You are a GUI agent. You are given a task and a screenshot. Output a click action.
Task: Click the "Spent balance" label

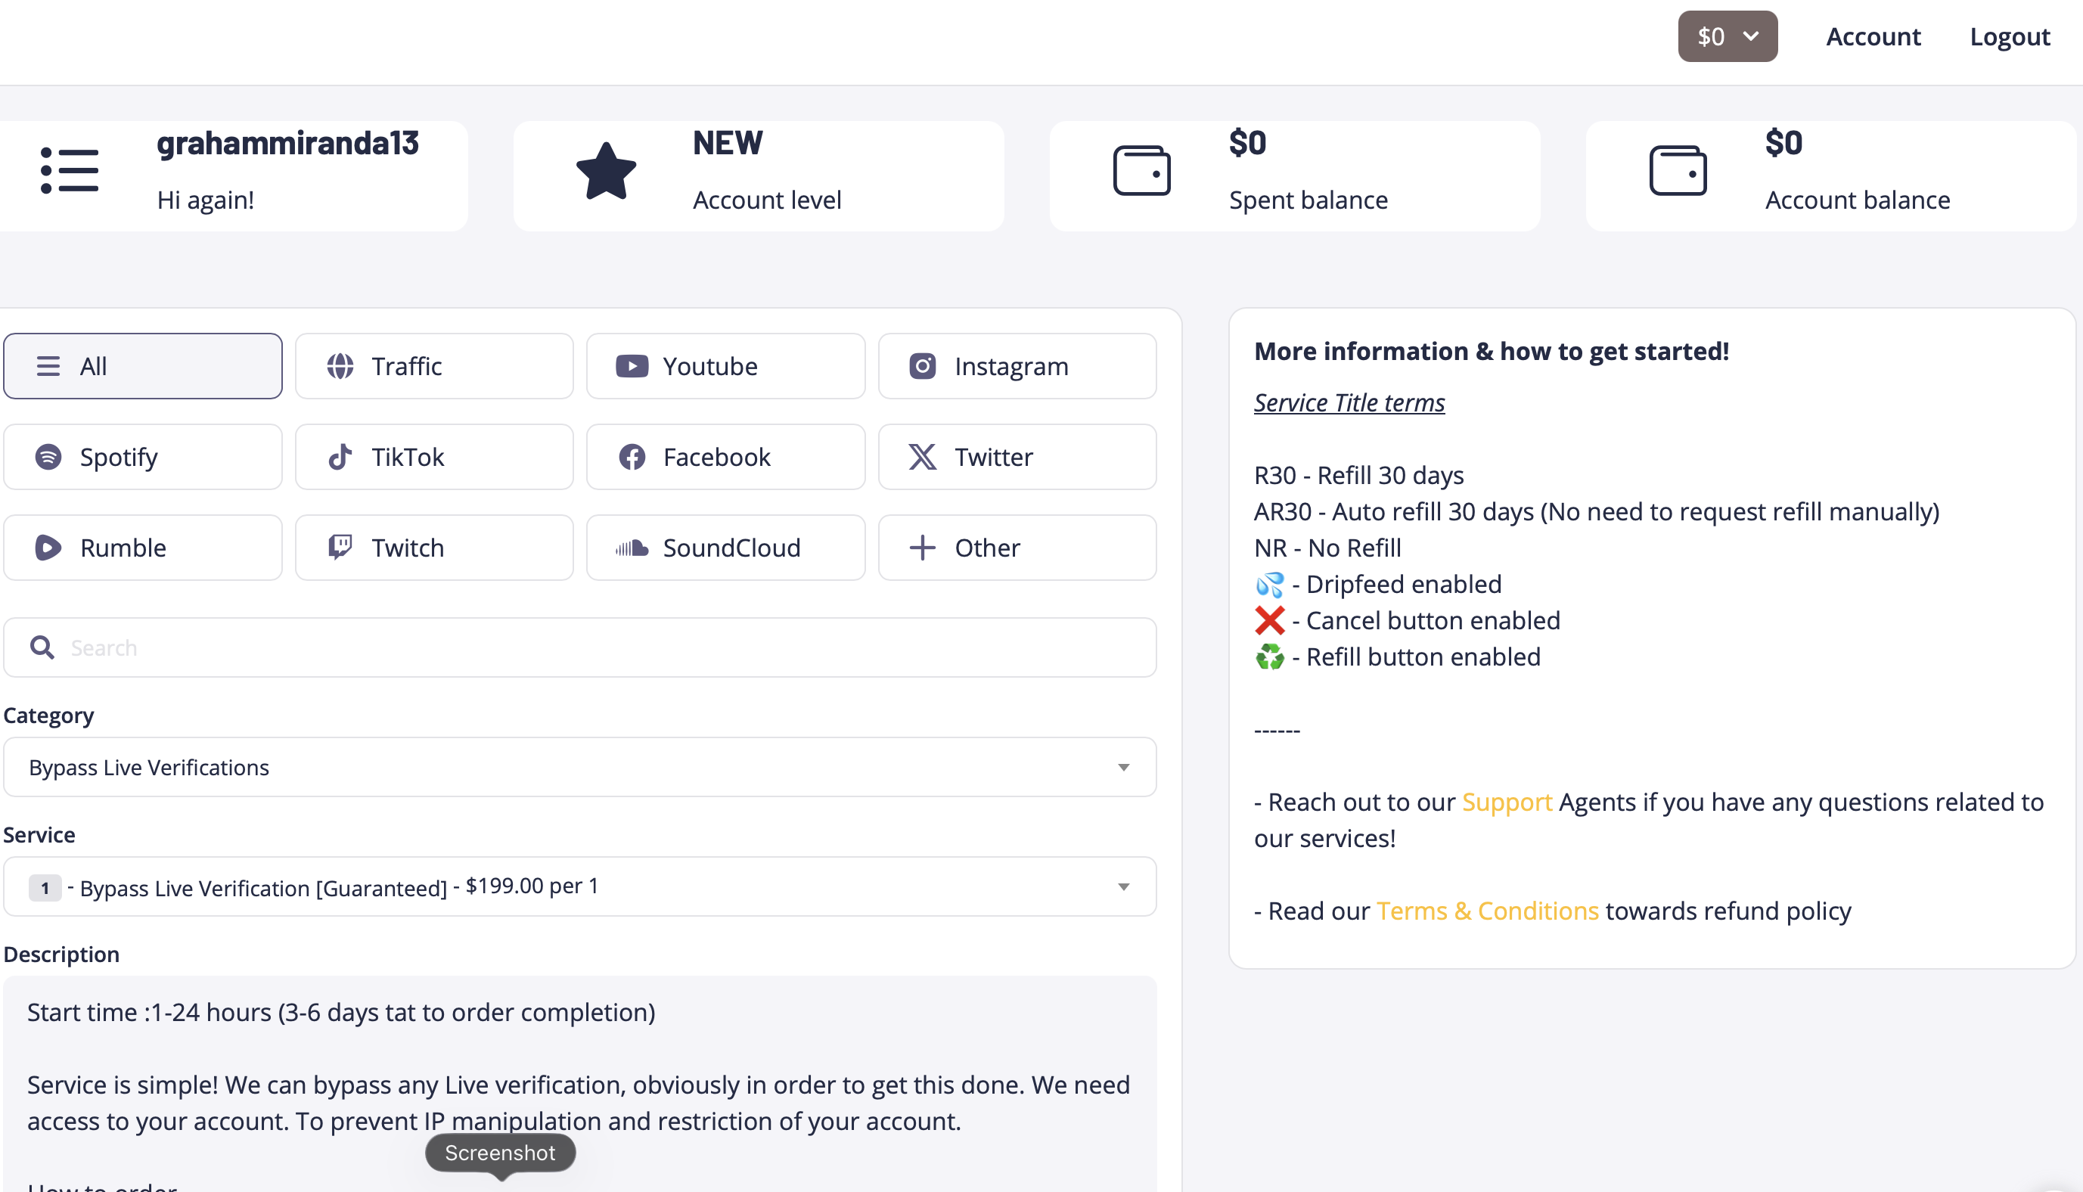click(1308, 200)
